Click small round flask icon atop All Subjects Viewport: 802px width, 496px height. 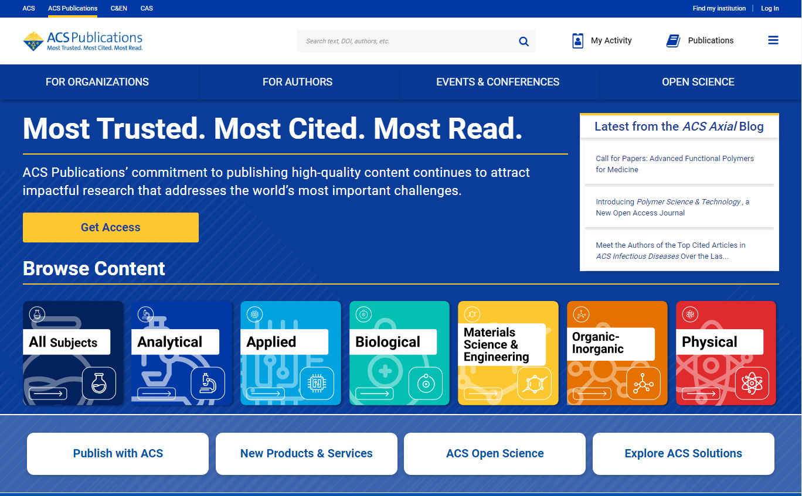pos(37,314)
